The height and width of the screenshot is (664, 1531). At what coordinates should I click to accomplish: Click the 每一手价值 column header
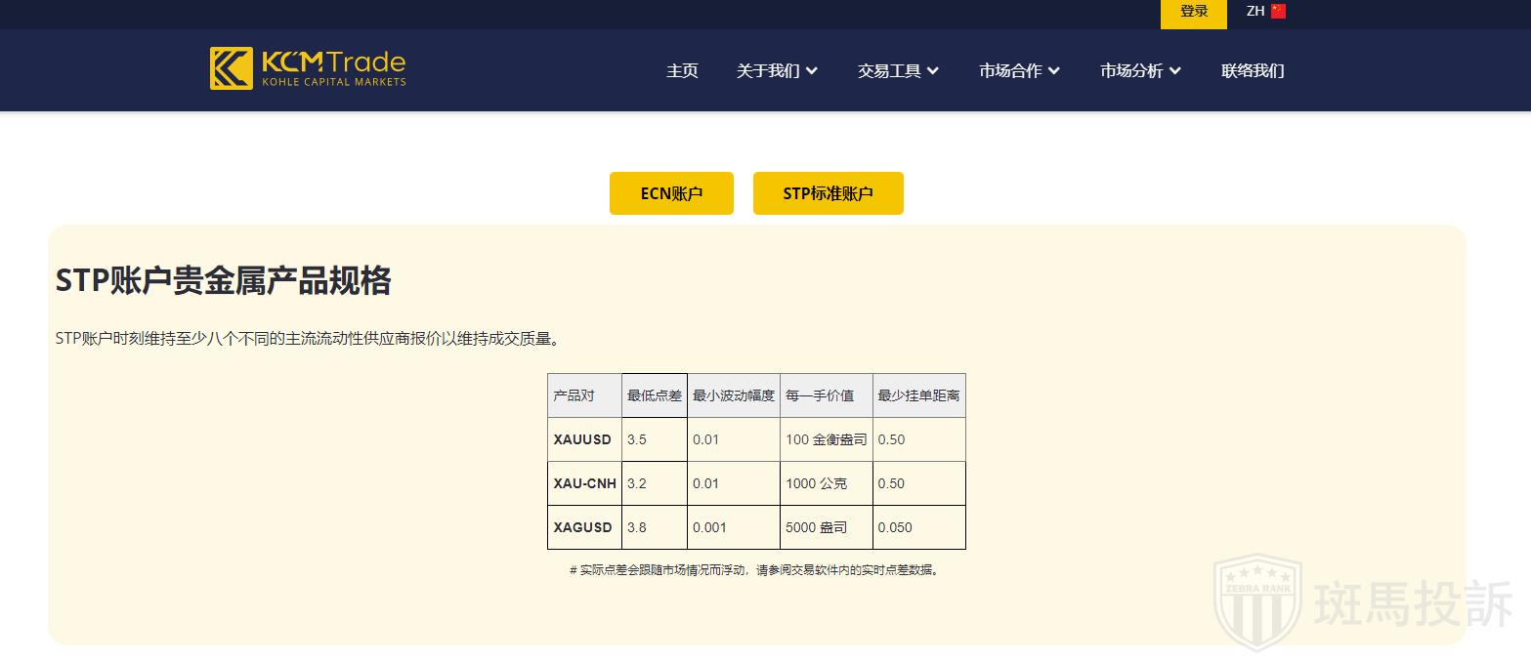(820, 395)
